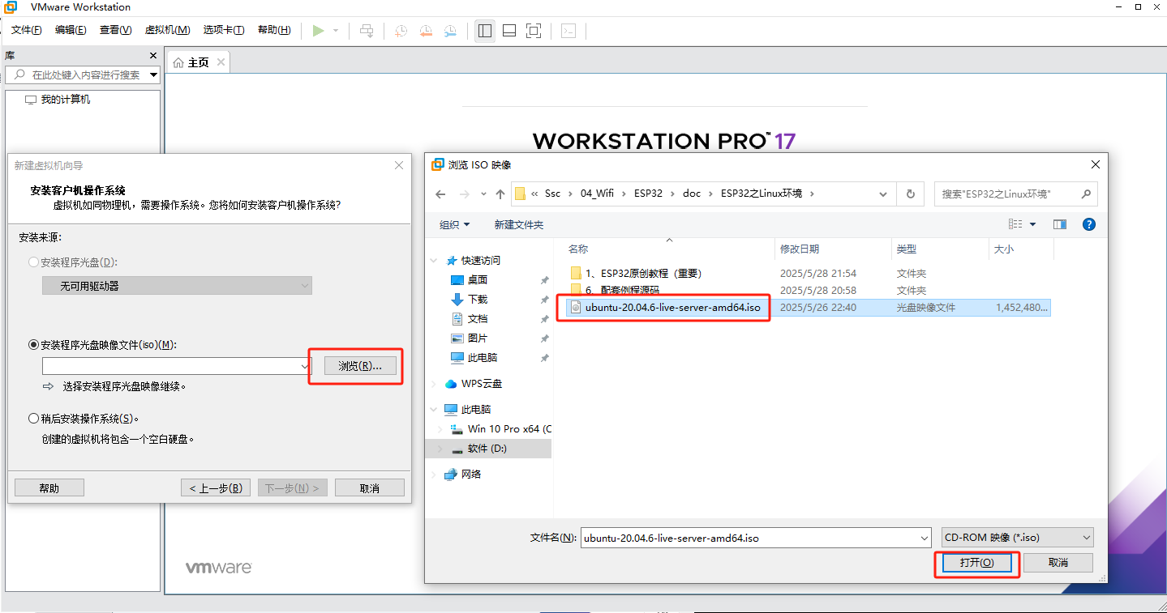Open the 帮助(H) menu
The height and width of the screenshot is (613, 1167).
[274, 30]
